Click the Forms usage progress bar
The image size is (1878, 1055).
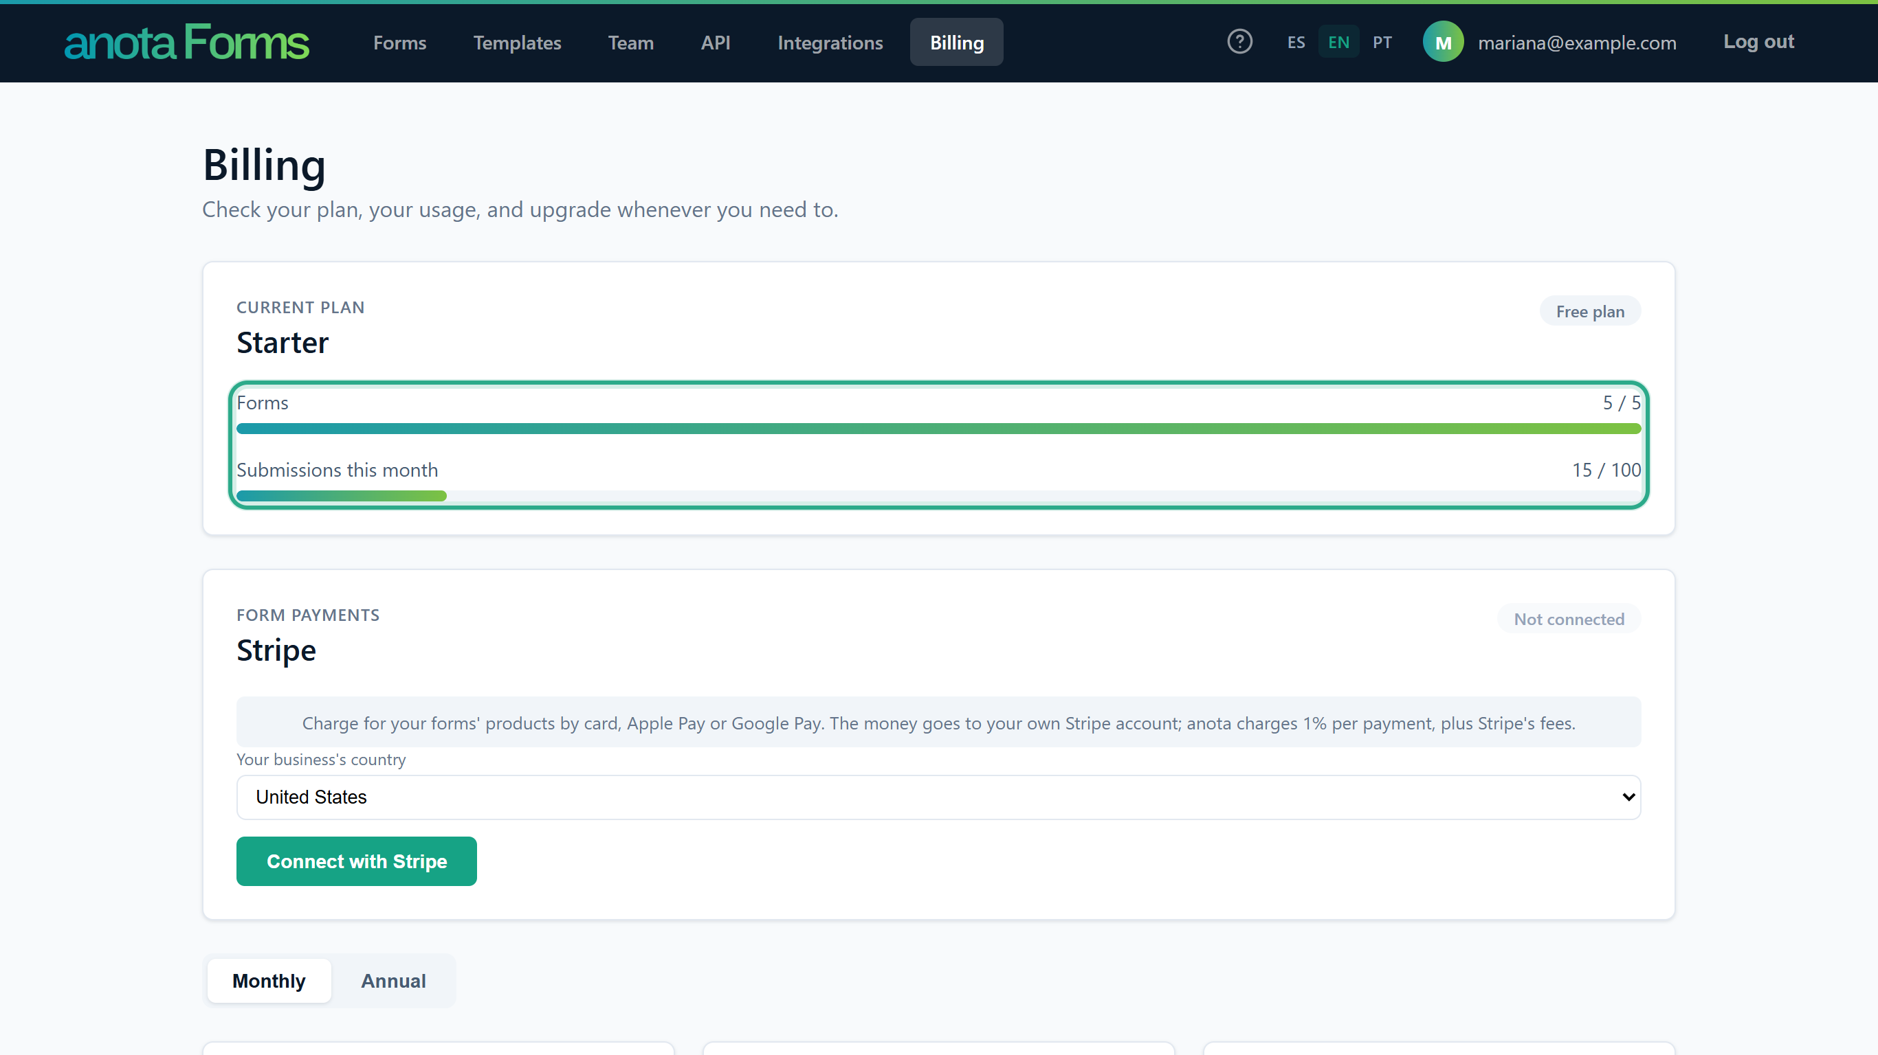point(938,429)
